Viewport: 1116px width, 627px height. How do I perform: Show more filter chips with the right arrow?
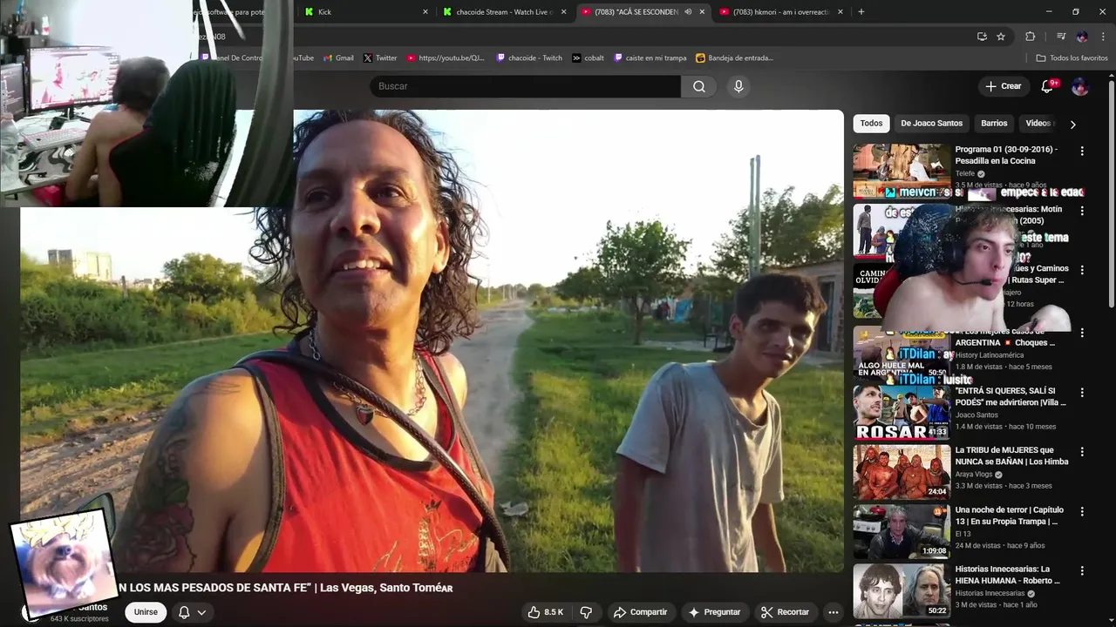coord(1072,124)
